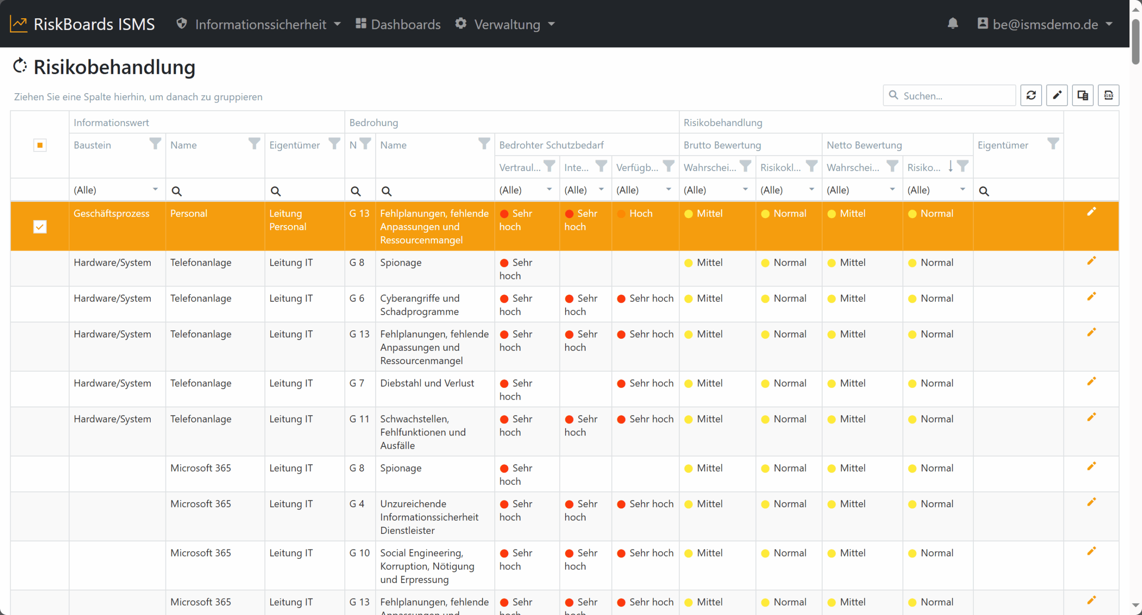
Task: Expand the Verfügb... (Alle) filter dropdown
Action: [x=645, y=190]
